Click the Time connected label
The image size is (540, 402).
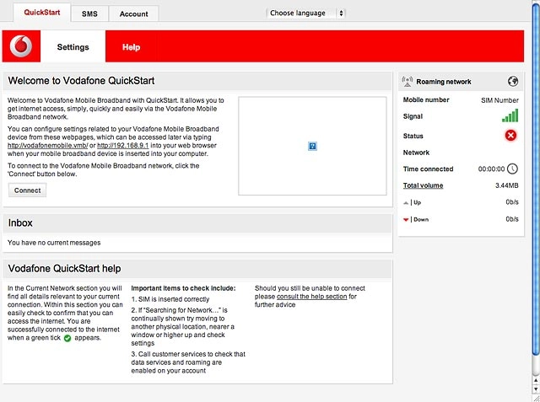(x=428, y=169)
